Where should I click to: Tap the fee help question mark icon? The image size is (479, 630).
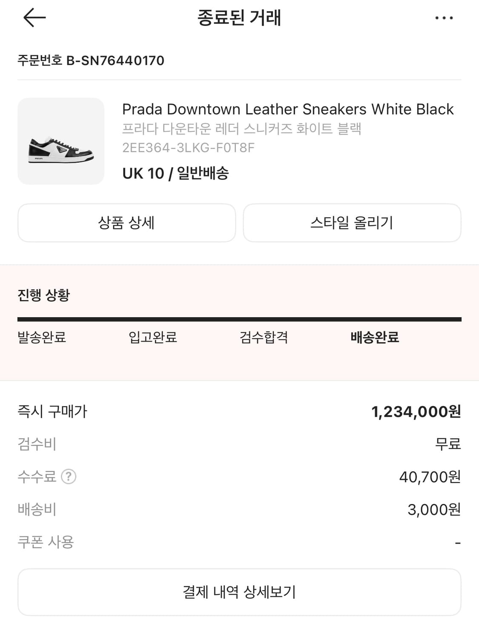click(x=69, y=476)
